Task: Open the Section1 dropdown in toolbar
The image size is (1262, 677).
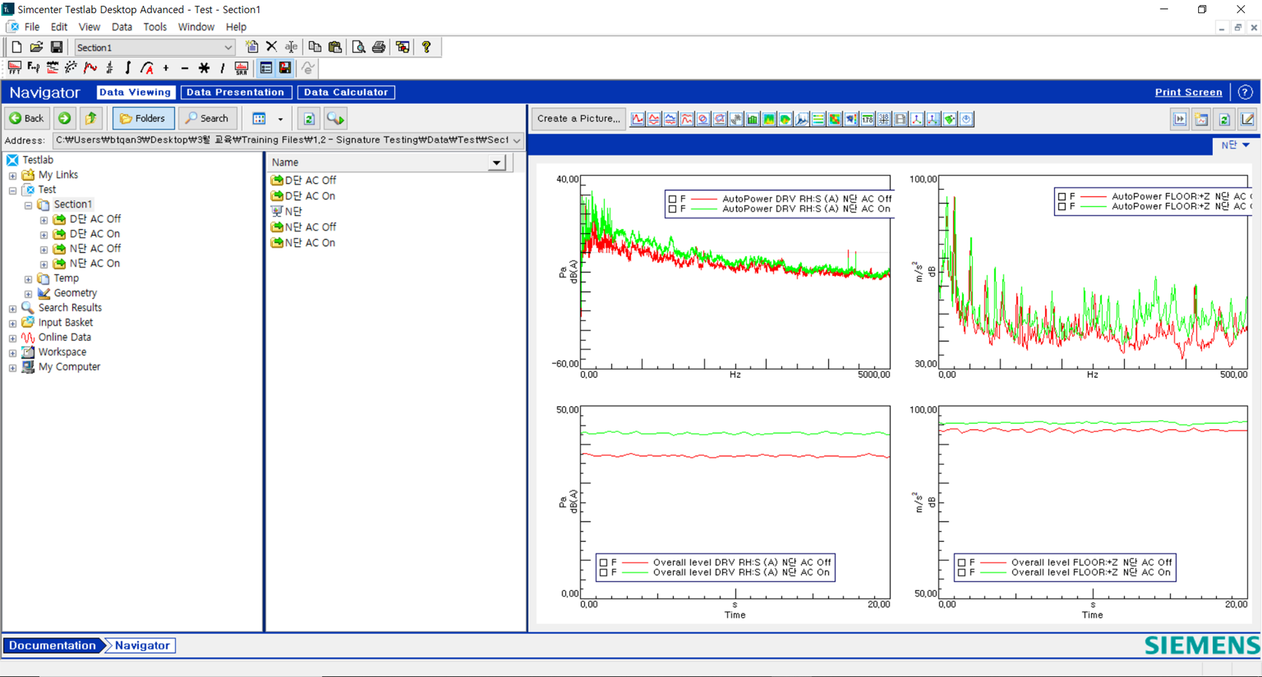Action: tap(228, 47)
